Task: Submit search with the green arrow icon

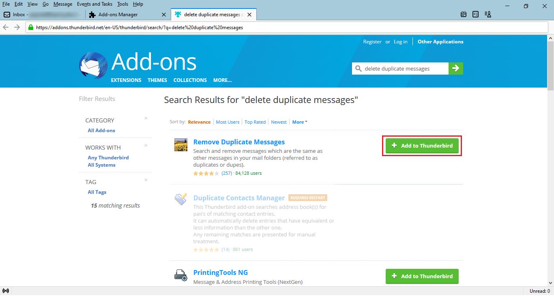Action: pos(456,68)
